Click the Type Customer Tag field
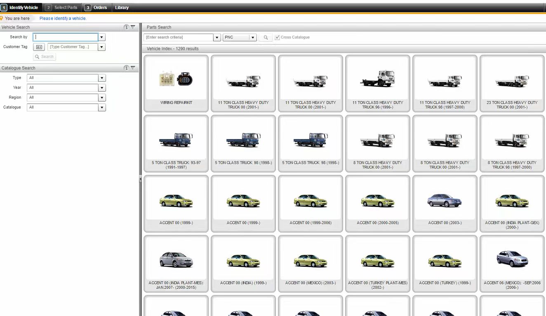This screenshot has height=316, width=546. tap(73, 47)
